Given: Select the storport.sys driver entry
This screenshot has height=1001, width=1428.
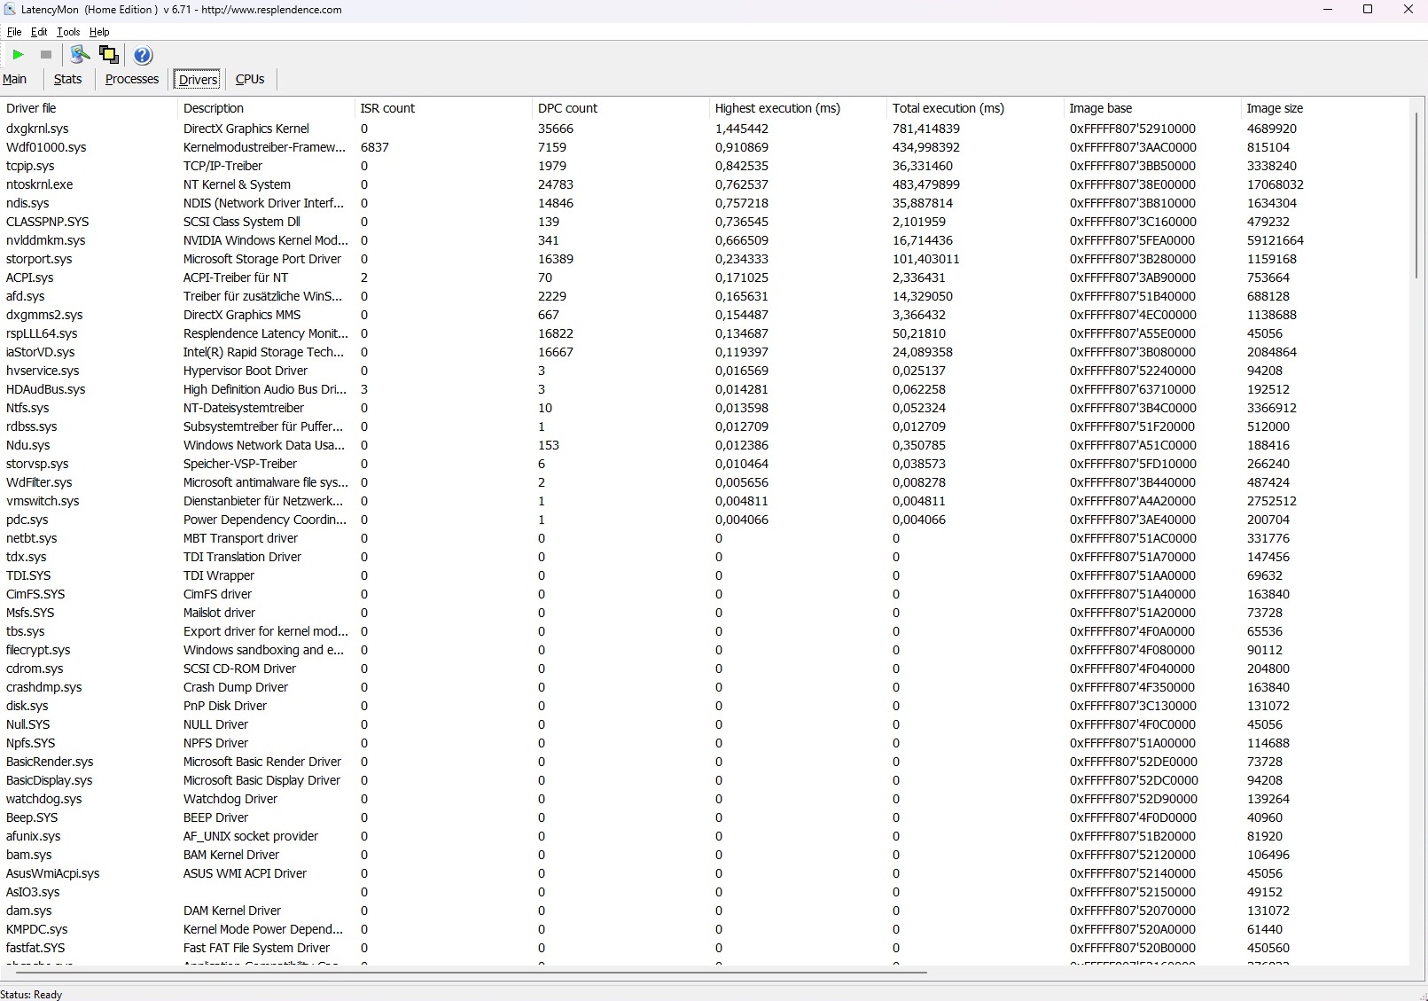Looking at the screenshot, I should click(x=39, y=259).
